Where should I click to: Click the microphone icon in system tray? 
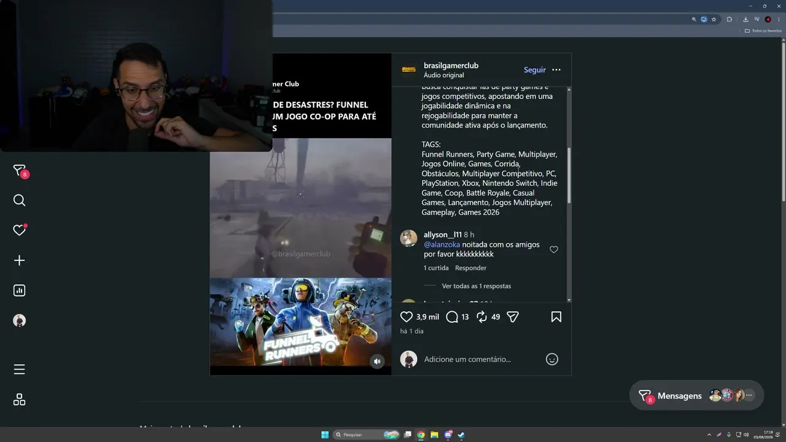click(729, 435)
